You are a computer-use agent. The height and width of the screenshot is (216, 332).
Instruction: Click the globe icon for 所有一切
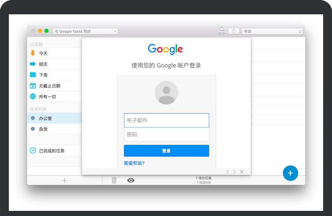pos(33,96)
